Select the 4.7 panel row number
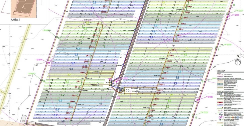 [x=151, y=37]
